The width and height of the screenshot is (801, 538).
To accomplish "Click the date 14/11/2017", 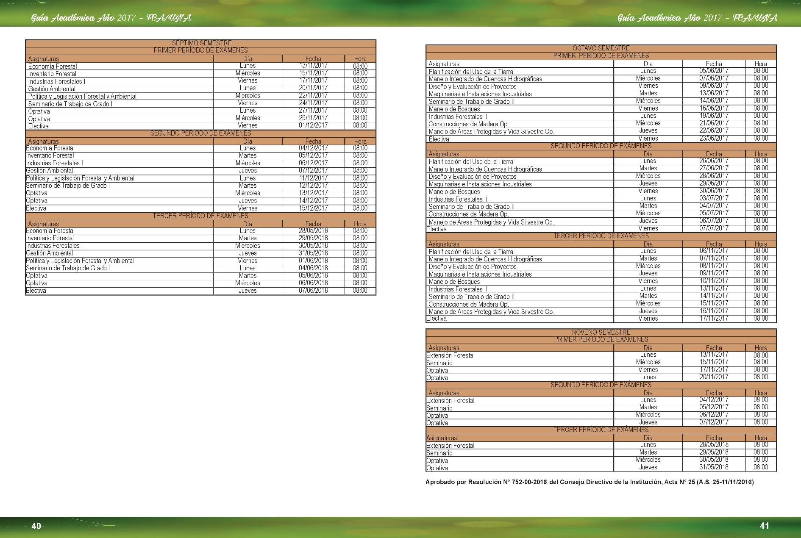I will click(714, 296).
